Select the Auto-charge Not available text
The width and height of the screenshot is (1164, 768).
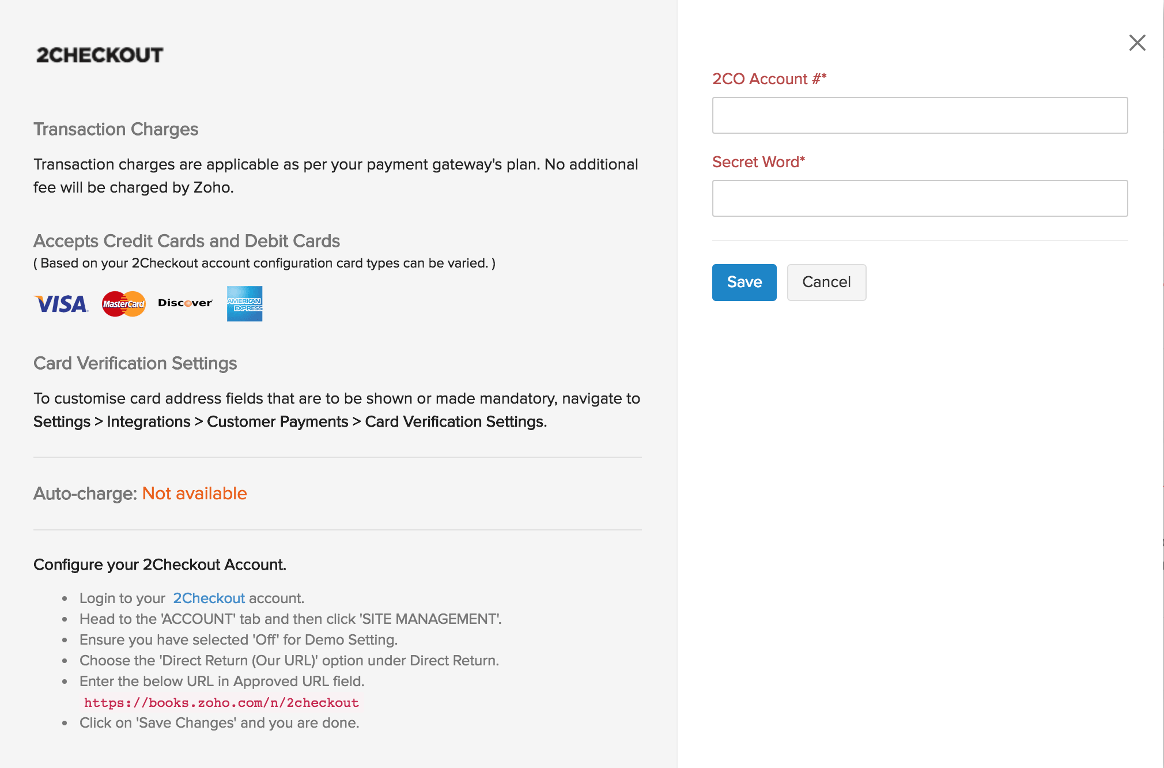[x=194, y=494]
